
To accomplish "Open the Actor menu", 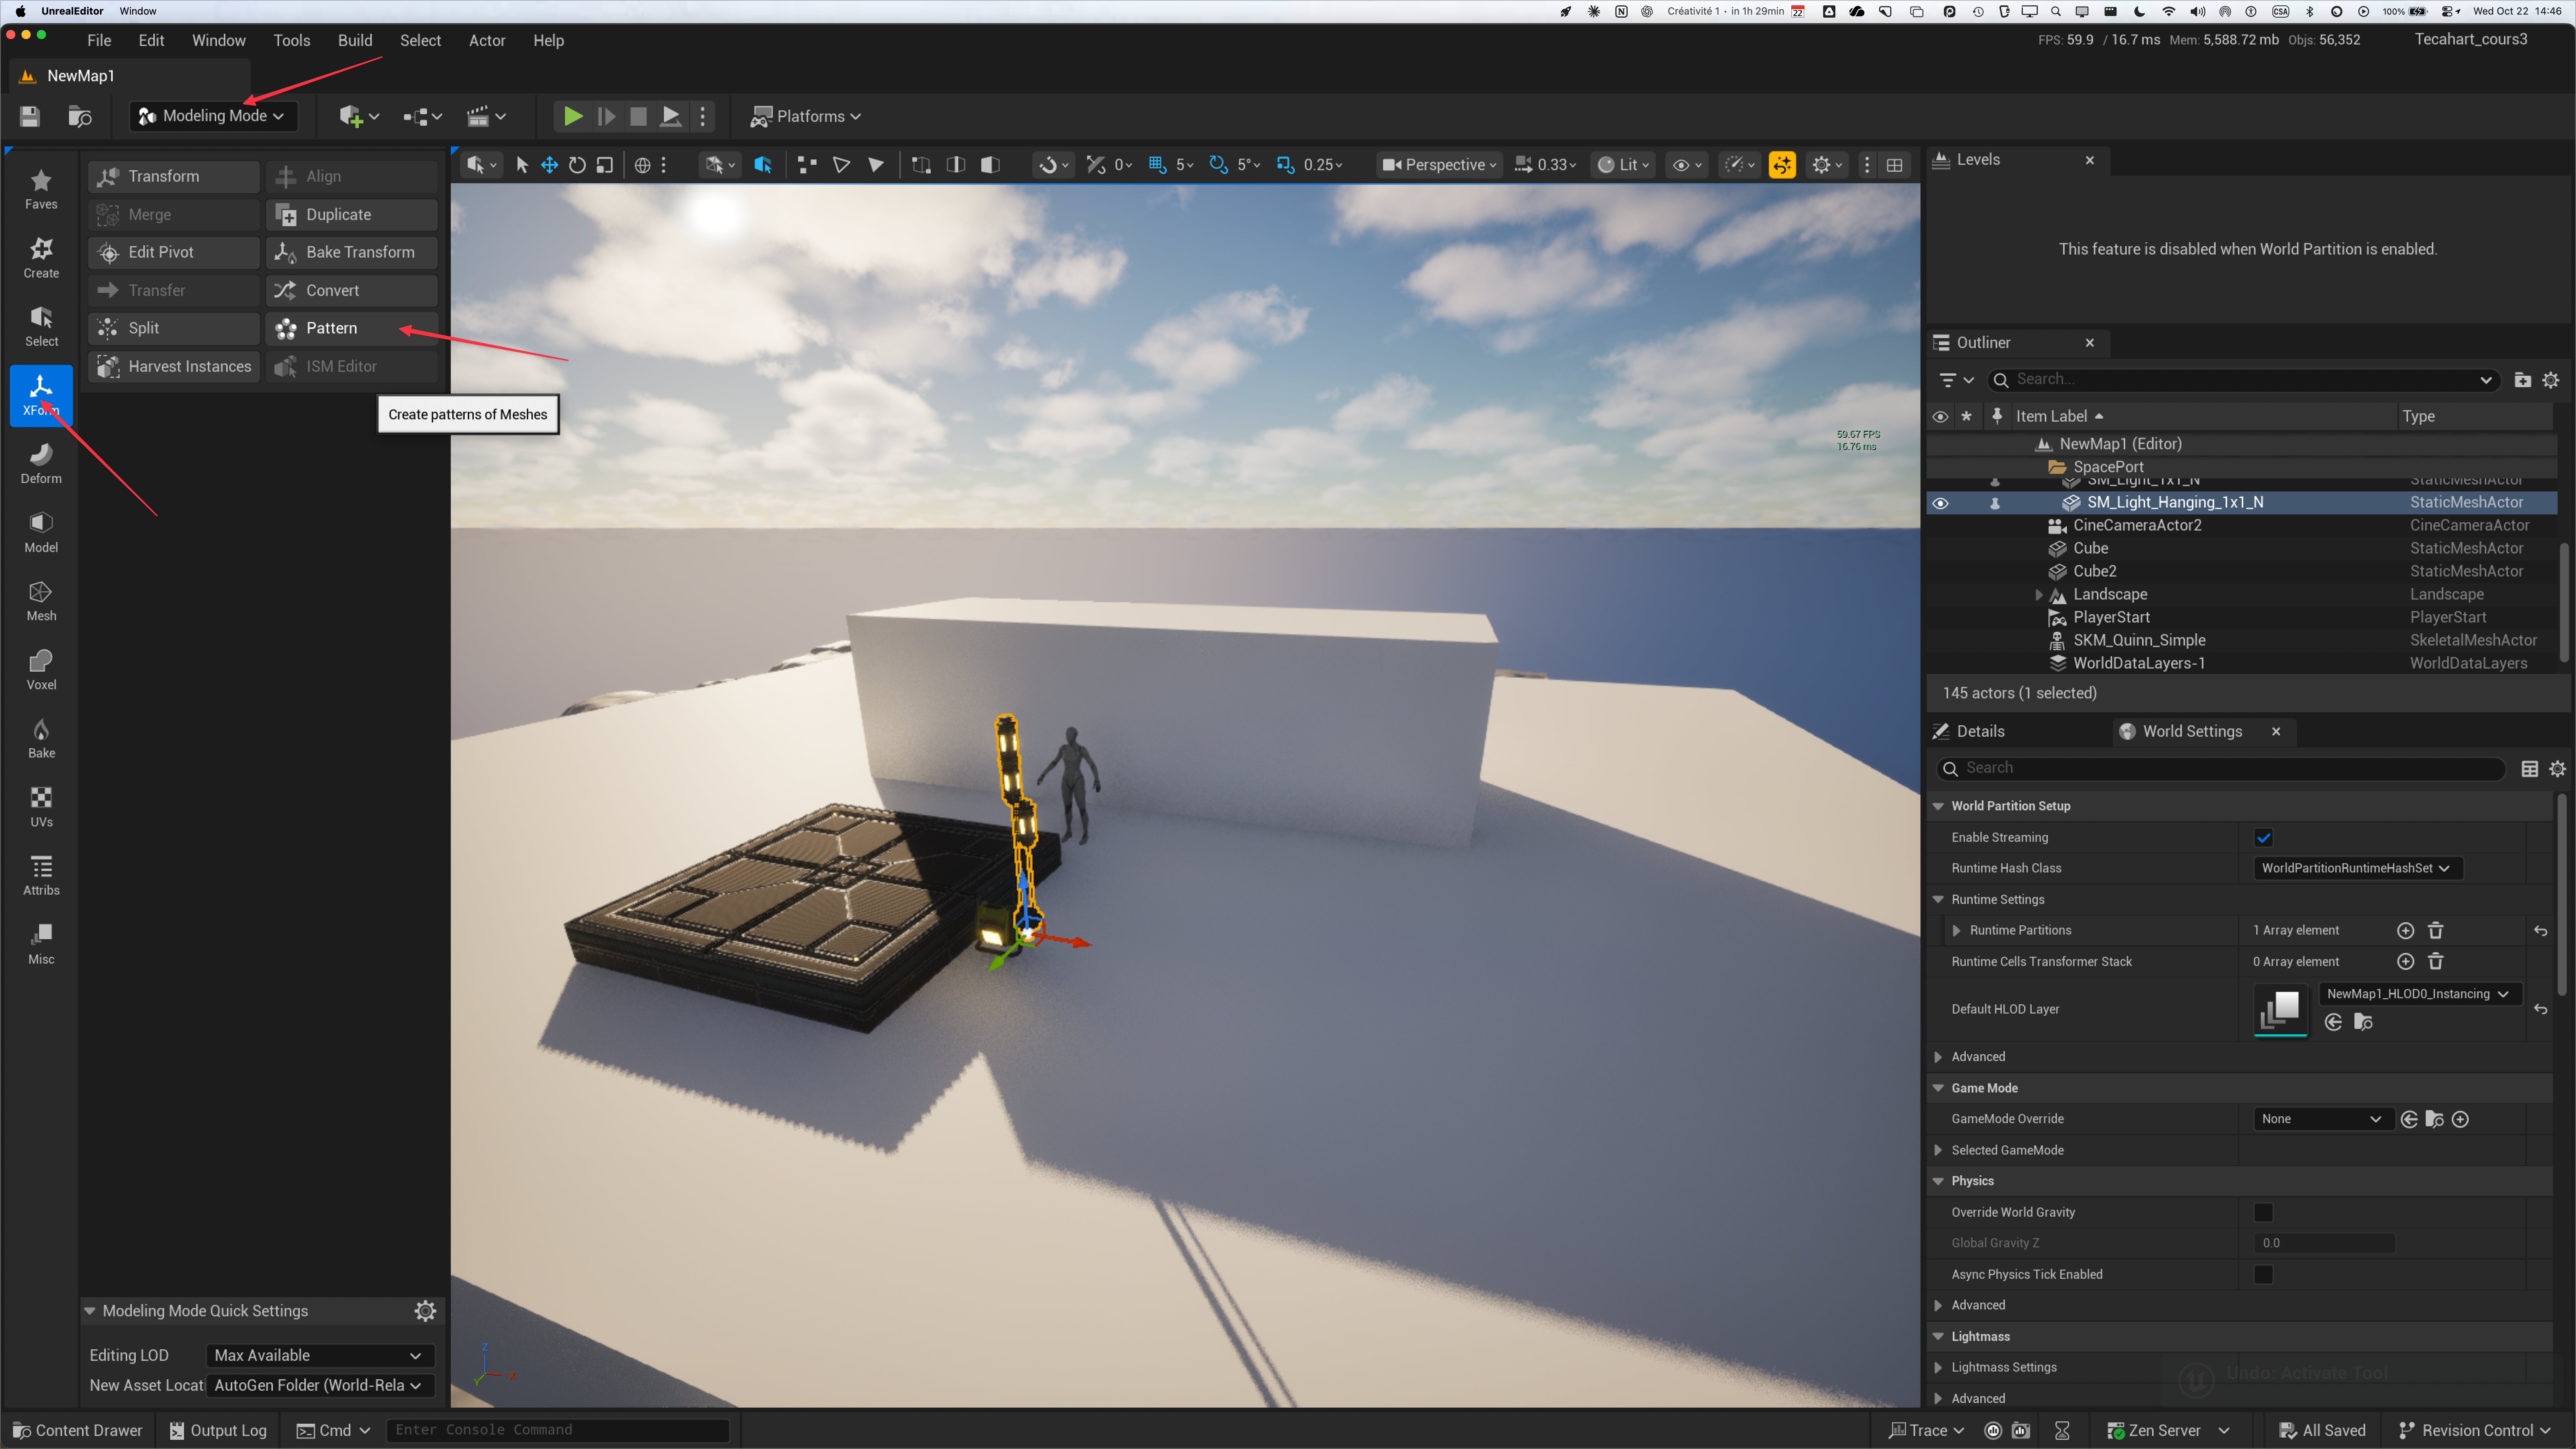I will [x=487, y=41].
